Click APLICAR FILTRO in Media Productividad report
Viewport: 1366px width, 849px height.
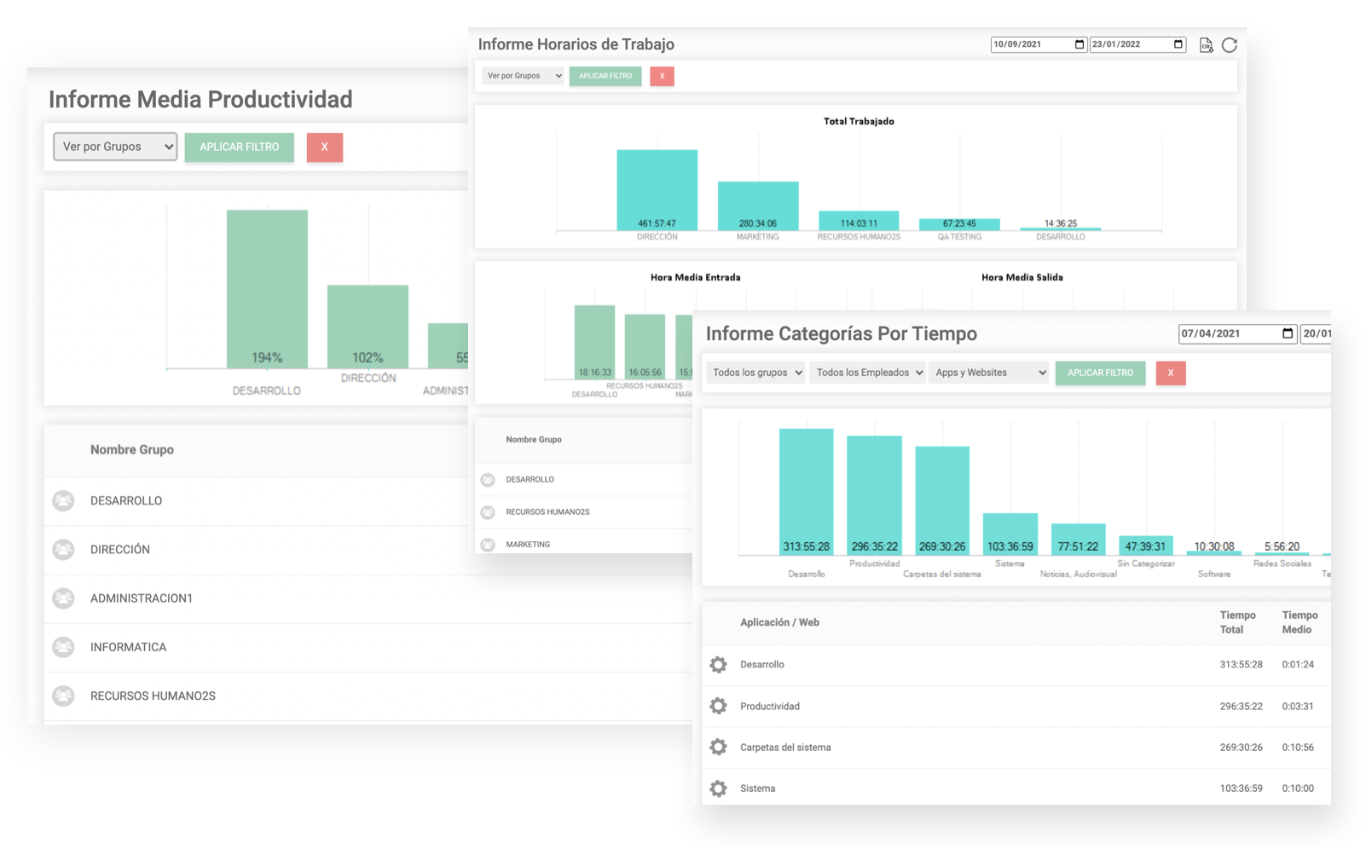pos(240,147)
